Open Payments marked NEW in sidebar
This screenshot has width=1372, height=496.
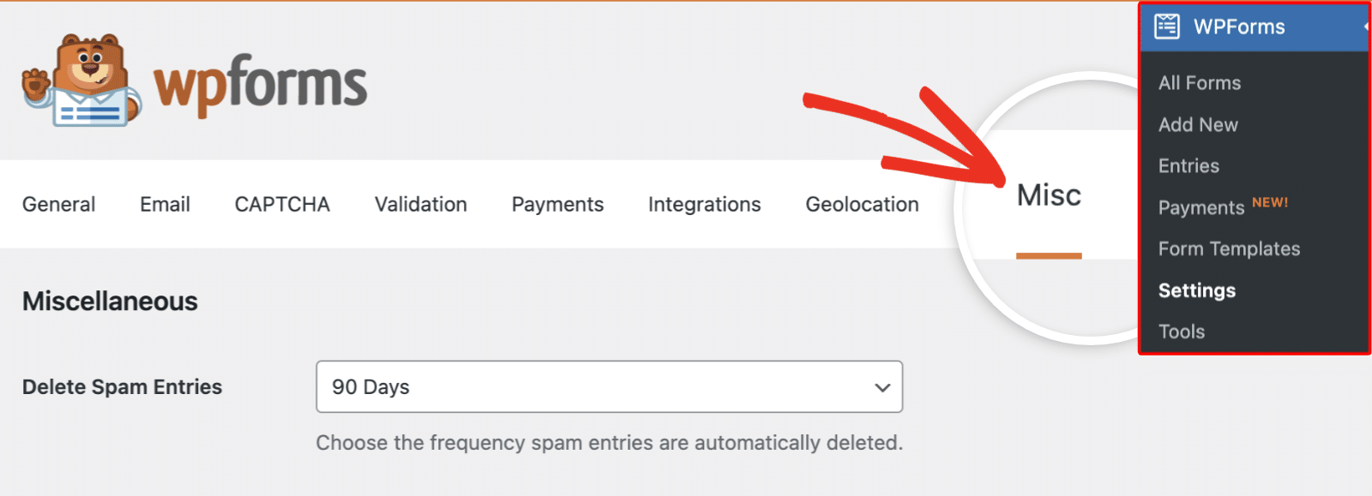point(1201,208)
